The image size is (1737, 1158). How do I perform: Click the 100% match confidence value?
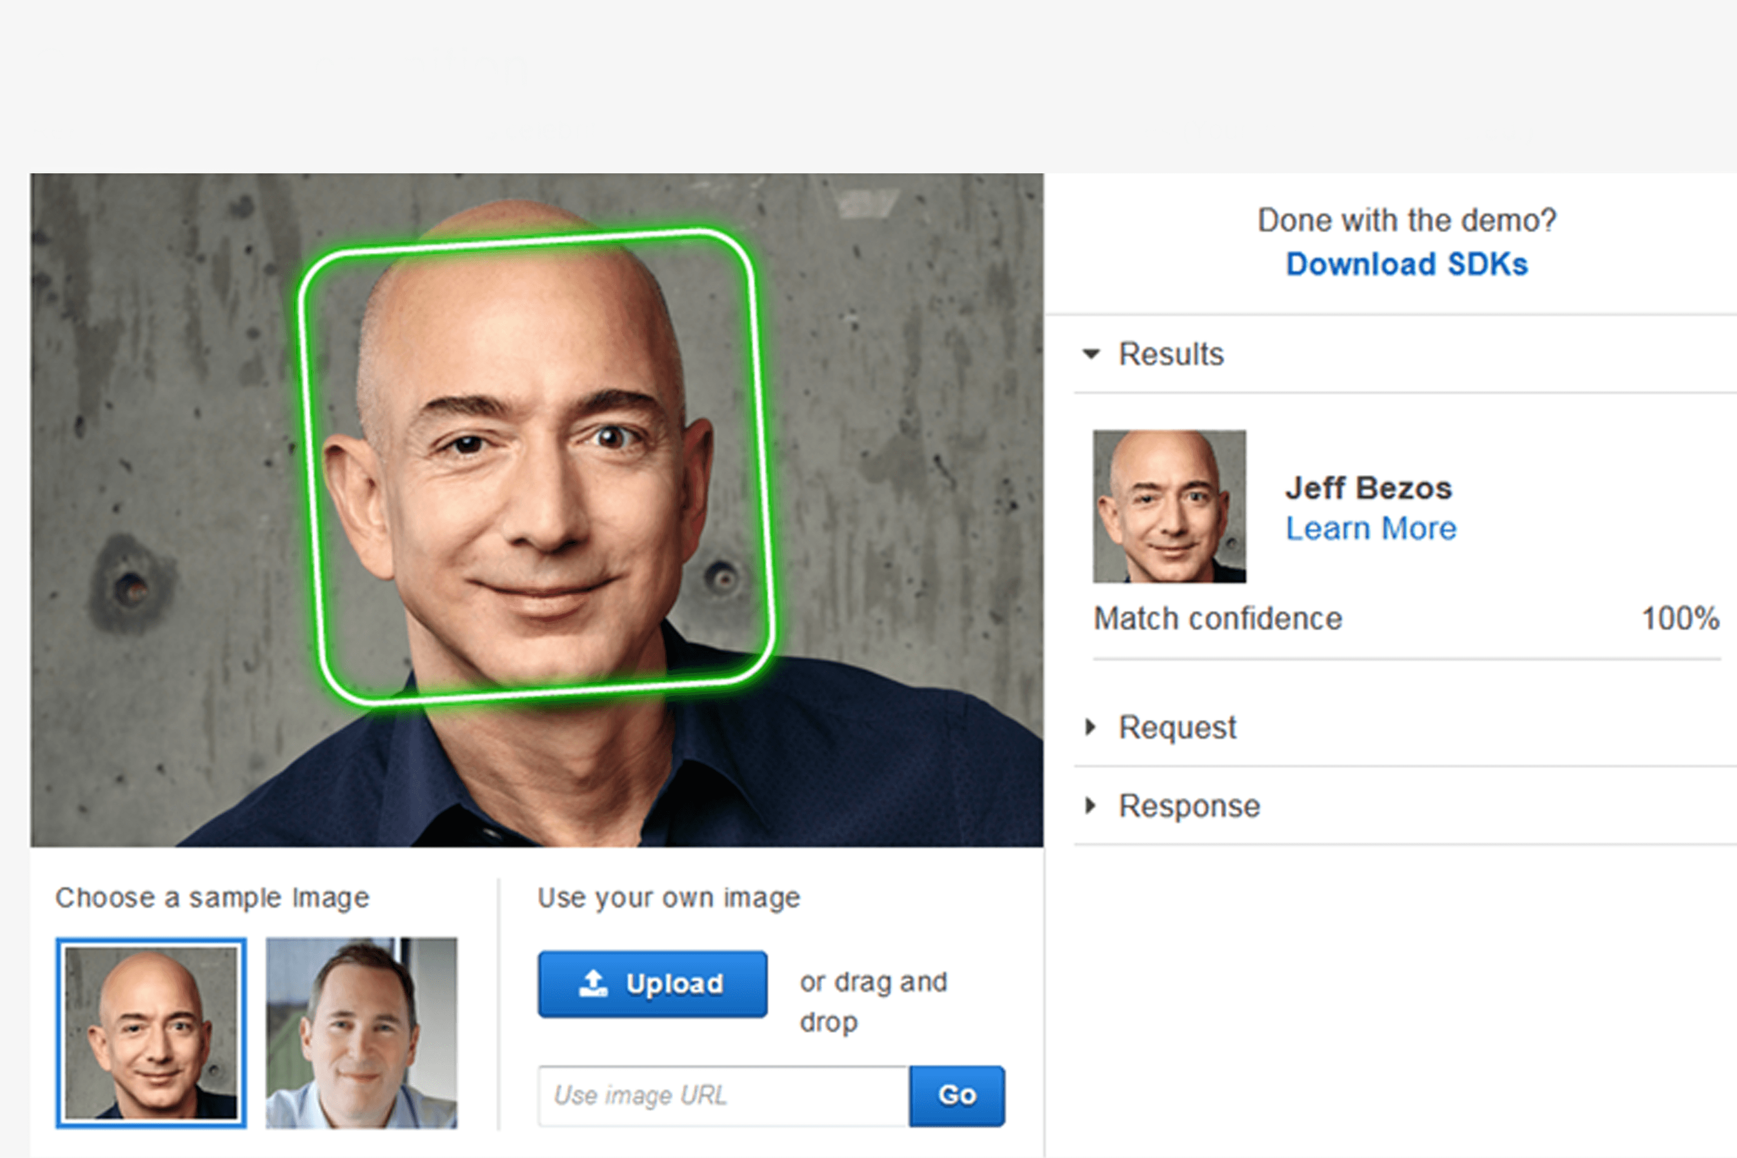[1680, 619]
